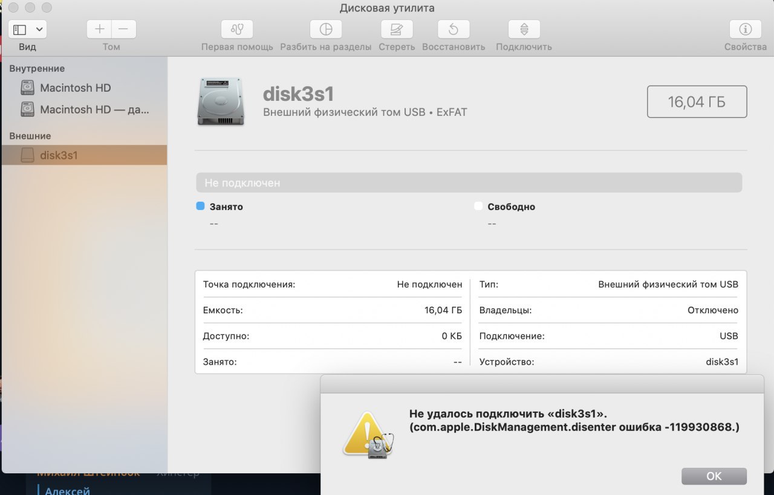The image size is (774, 495).
Task: Click the Тип row label
Action: pyautogui.click(x=489, y=284)
